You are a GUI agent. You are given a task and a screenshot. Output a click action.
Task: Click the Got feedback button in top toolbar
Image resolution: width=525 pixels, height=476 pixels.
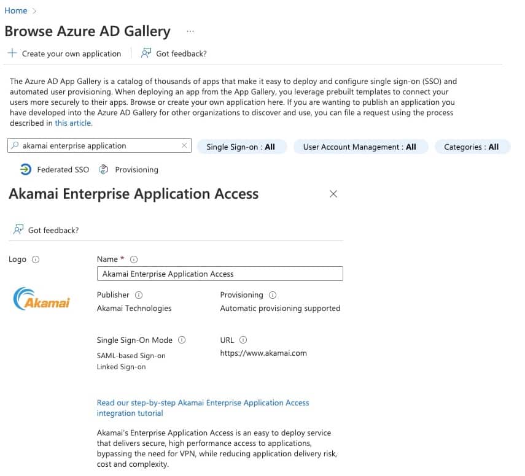[x=174, y=53]
